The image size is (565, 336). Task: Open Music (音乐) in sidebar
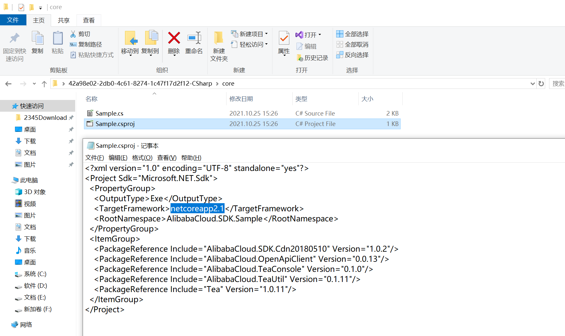pos(26,250)
